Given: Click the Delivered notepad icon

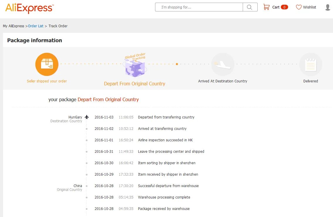Looking at the screenshot, I should (310, 64).
